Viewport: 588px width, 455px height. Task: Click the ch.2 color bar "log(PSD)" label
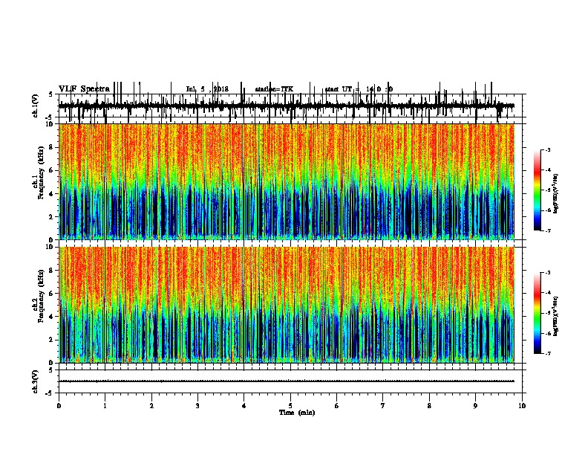tap(556, 317)
